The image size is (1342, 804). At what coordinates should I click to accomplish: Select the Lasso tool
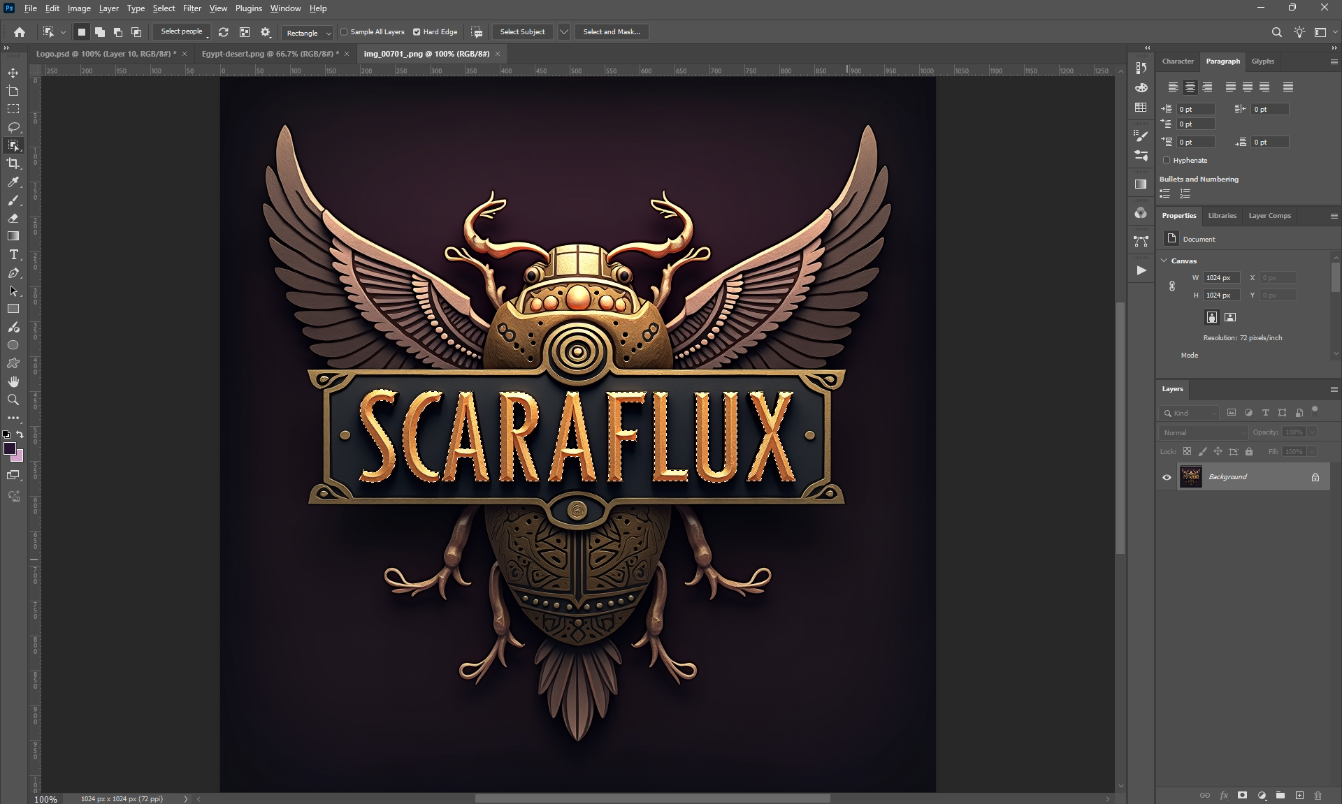coord(13,127)
